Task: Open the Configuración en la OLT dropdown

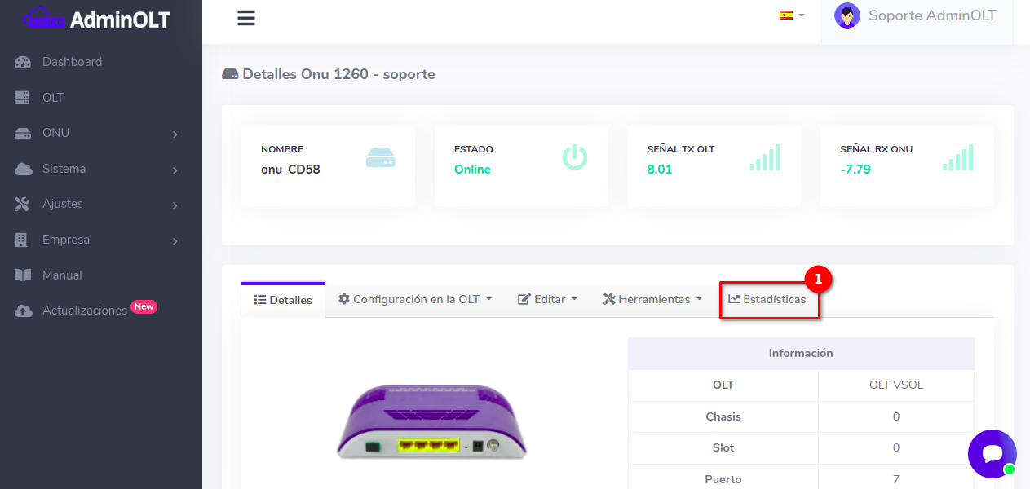Action: click(x=415, y=299)
